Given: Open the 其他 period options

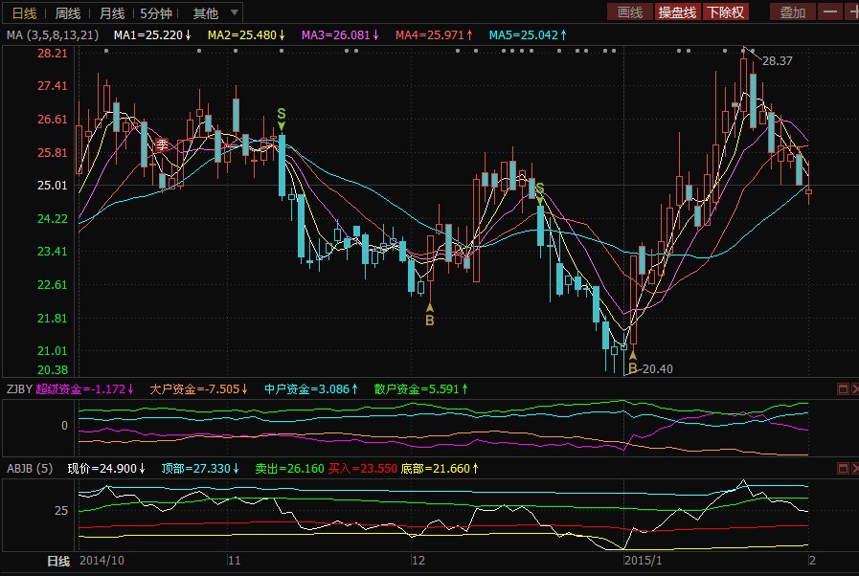Looking at the screenshot, I should 205,13.
